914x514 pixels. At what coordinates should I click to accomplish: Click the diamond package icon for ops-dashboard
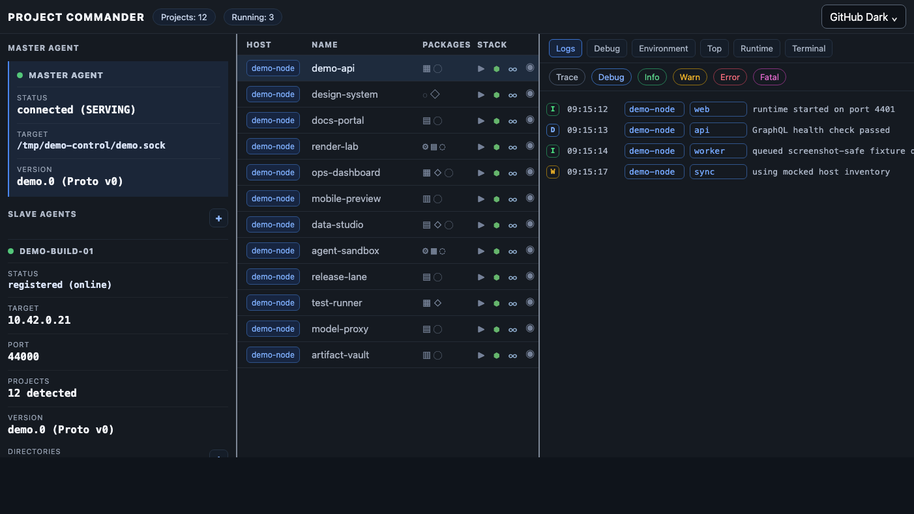click(437, 173)
